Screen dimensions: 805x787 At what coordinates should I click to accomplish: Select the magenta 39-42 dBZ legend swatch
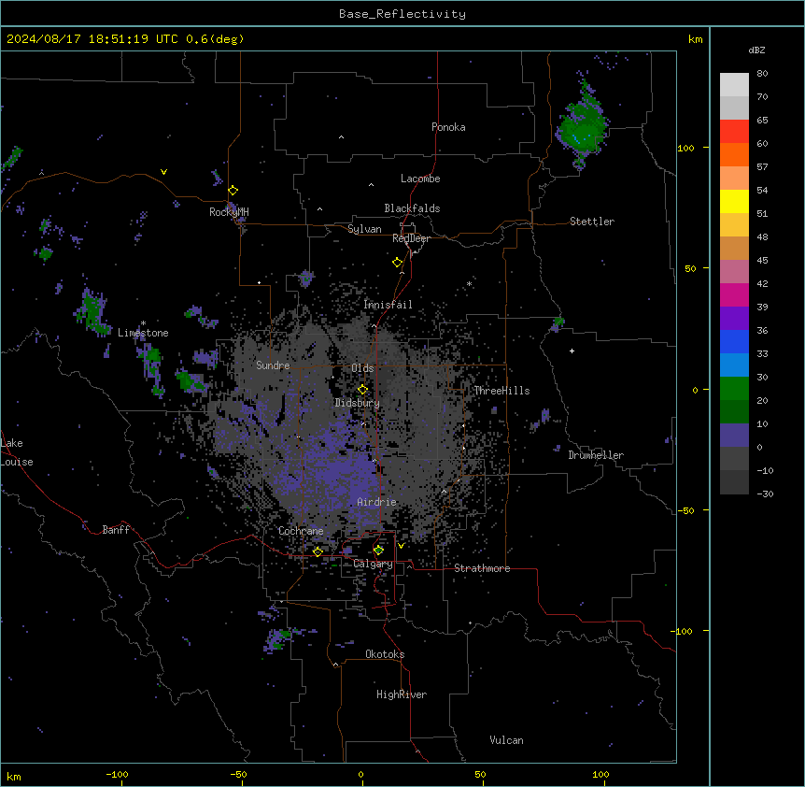tap(734, 294)
